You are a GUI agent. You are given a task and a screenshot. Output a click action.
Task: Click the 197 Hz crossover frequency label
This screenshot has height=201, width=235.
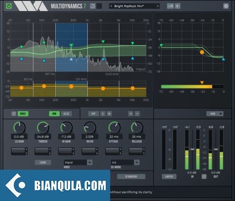pos(50,74)
